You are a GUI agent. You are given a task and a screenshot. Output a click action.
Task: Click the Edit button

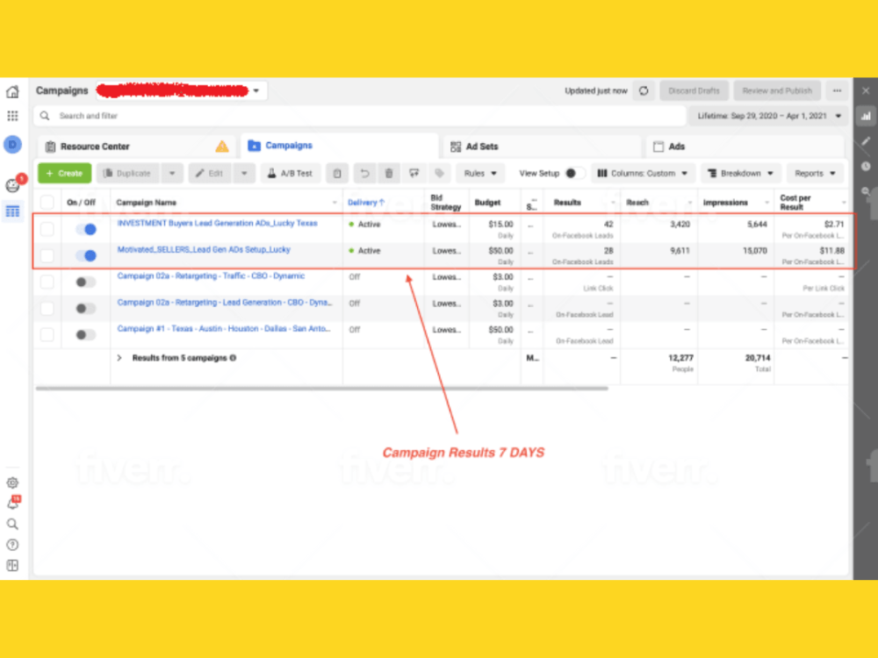pos(211,174)
